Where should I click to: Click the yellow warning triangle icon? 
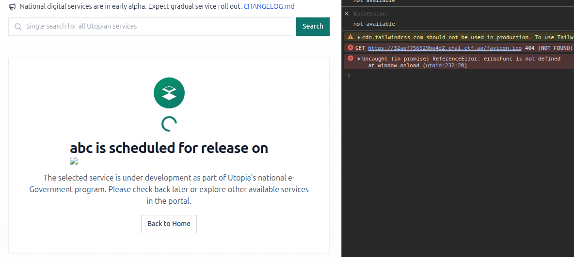coord(351,37)
